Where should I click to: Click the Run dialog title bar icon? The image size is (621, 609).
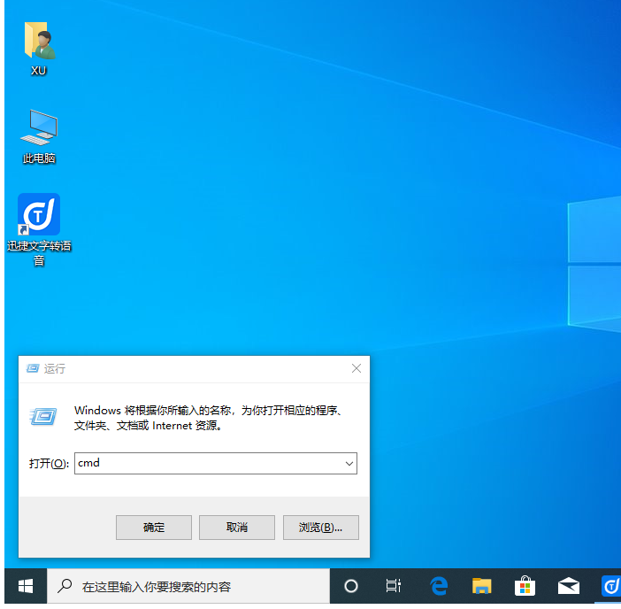coord(33,368)
